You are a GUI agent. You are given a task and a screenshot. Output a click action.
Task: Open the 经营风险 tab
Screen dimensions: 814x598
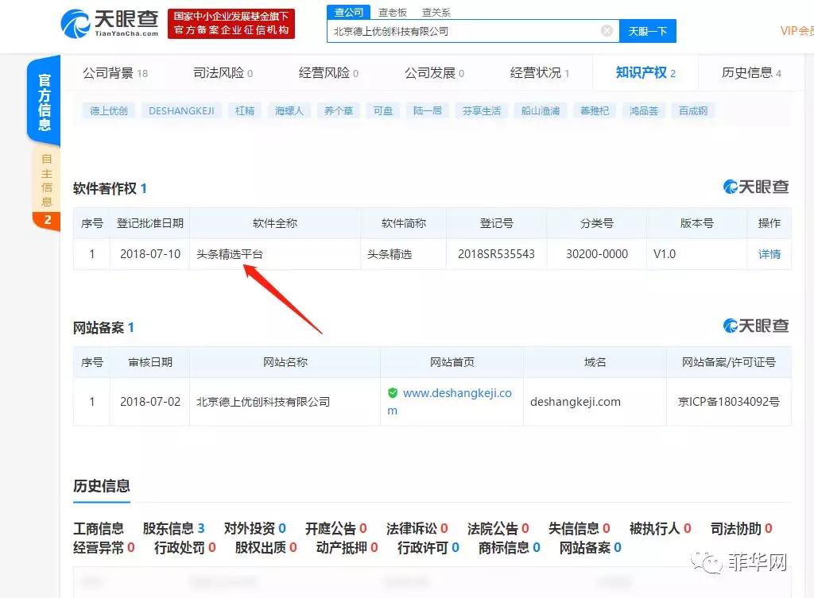pyautogui.click(x=328, y=73)
